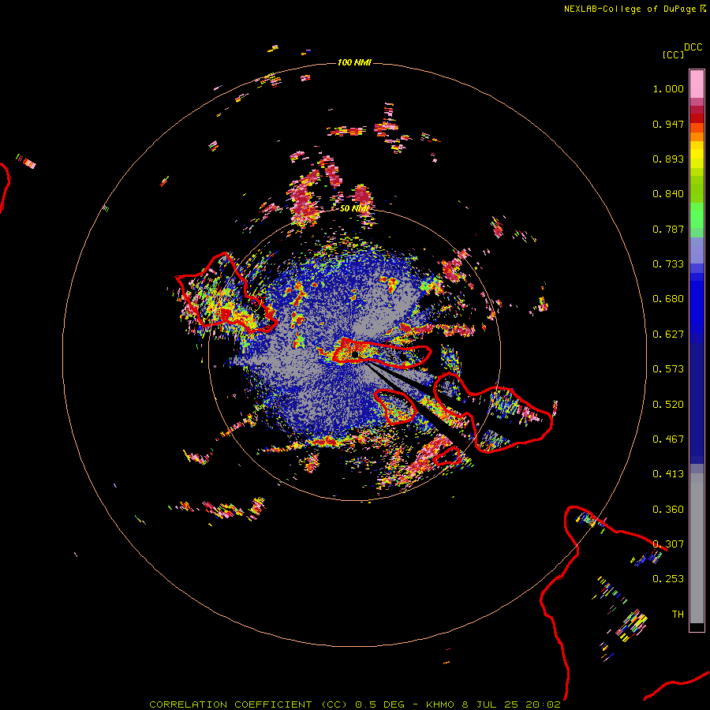The height and width of the screenshot is (710, 710).
Task: Click the 100 NMI range ring label
Action: (354, 62)
